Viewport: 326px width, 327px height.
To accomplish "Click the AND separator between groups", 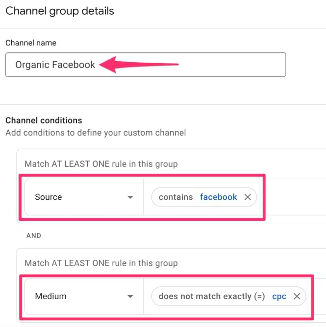I will pos(34,235).
